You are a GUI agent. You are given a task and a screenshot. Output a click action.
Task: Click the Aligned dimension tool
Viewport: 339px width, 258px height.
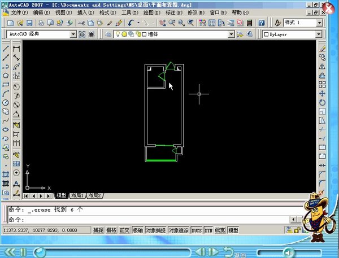click(x=16, y=58)
